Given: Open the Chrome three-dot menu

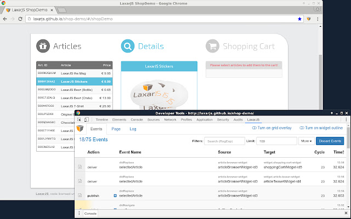Looking at the screenshot, I should coord(318,19).
